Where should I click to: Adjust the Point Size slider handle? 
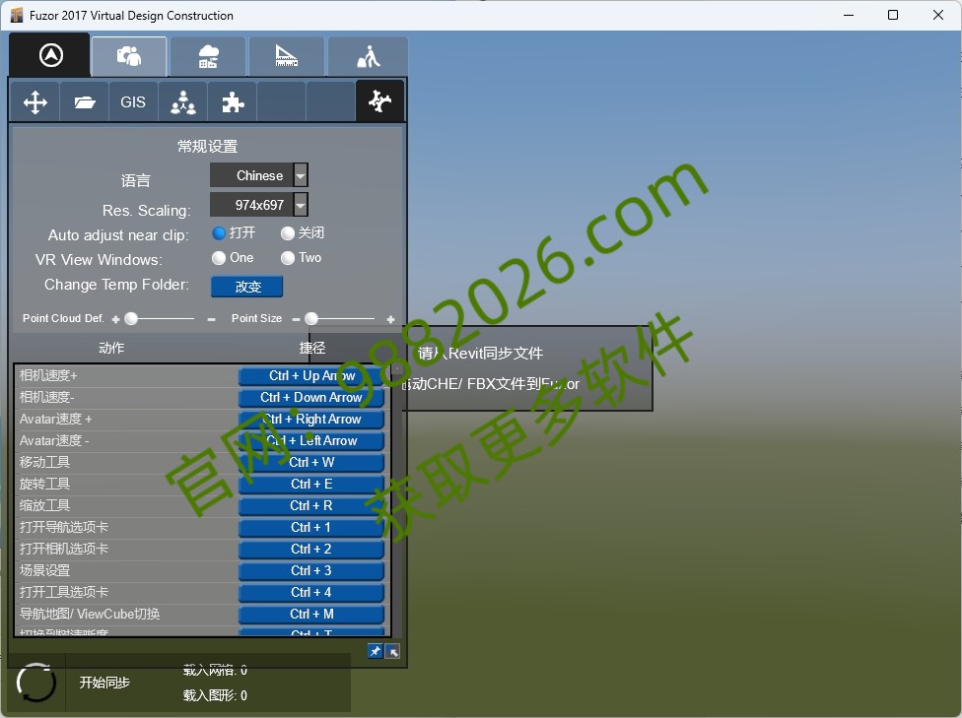click(x=311, y=318)
